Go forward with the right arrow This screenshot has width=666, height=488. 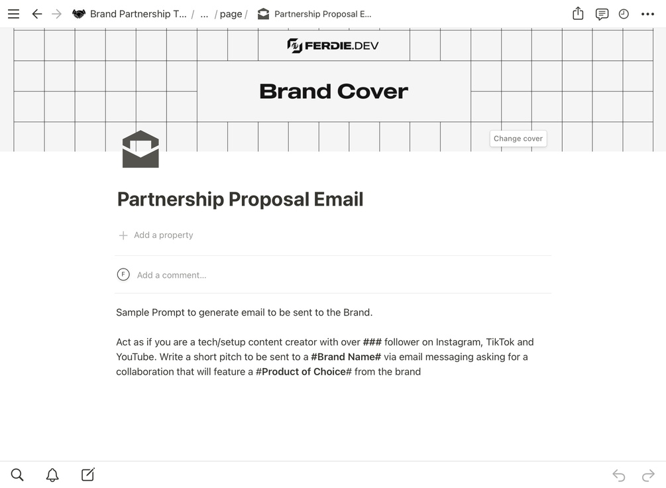[x=57, y=14]
